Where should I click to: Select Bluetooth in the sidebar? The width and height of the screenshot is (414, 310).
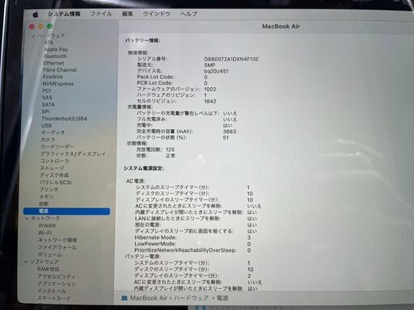[55, 57]
